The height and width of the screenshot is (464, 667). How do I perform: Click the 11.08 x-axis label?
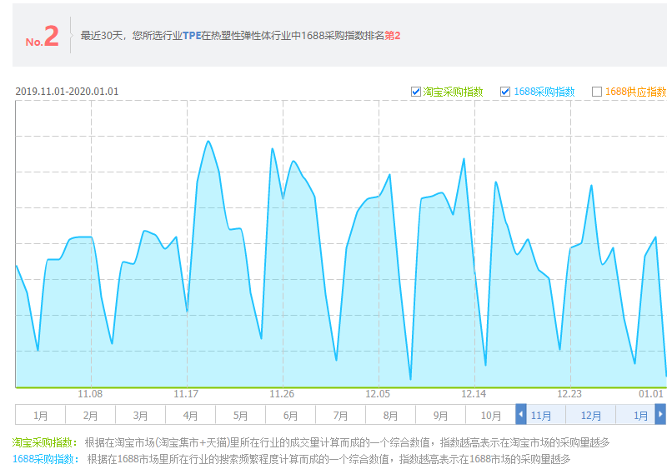click(90, 394)
